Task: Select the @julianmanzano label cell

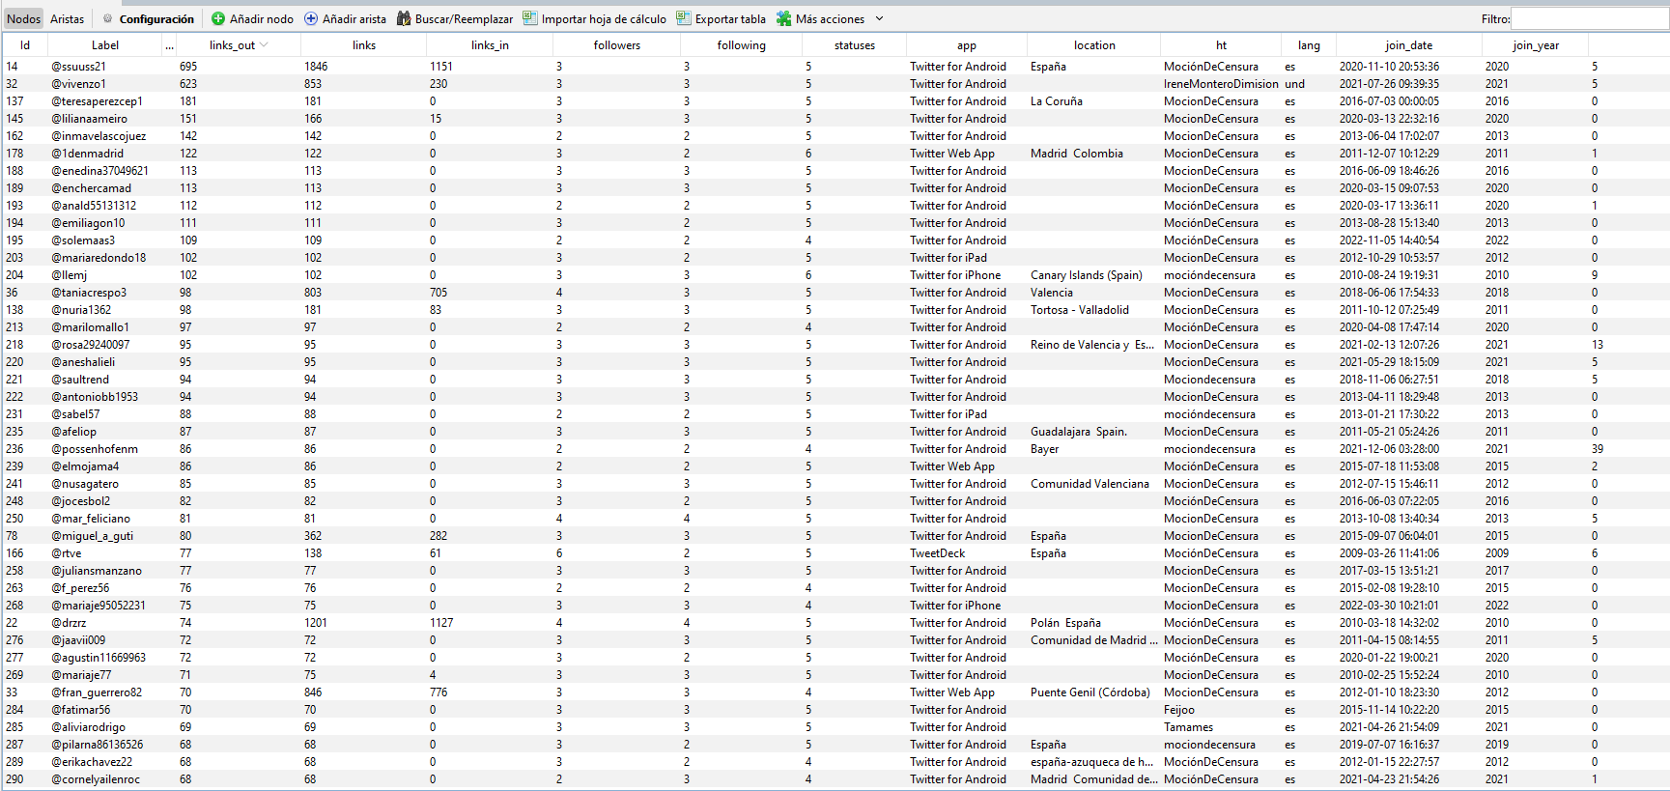Action: [x=96, y=571]
